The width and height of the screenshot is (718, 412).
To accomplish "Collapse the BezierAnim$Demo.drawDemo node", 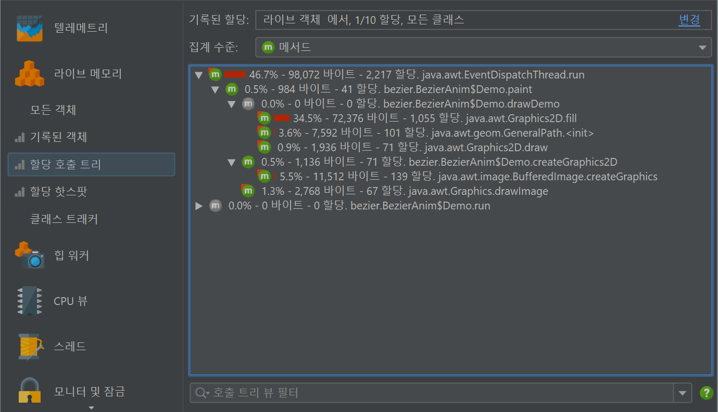I will (x=232, y=104).
